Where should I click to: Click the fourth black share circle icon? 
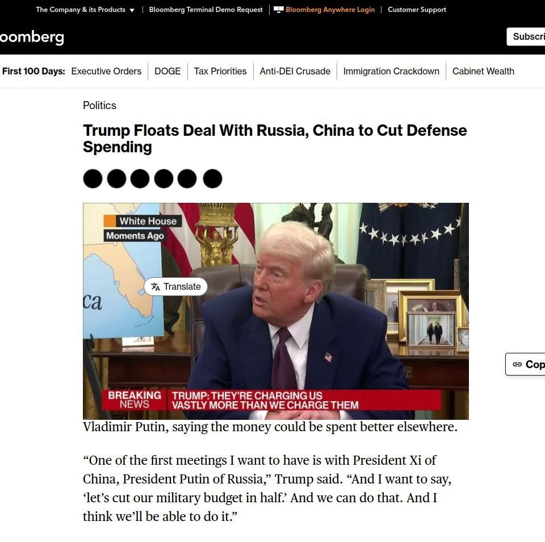pyautogui.click(x=163, y=179)
